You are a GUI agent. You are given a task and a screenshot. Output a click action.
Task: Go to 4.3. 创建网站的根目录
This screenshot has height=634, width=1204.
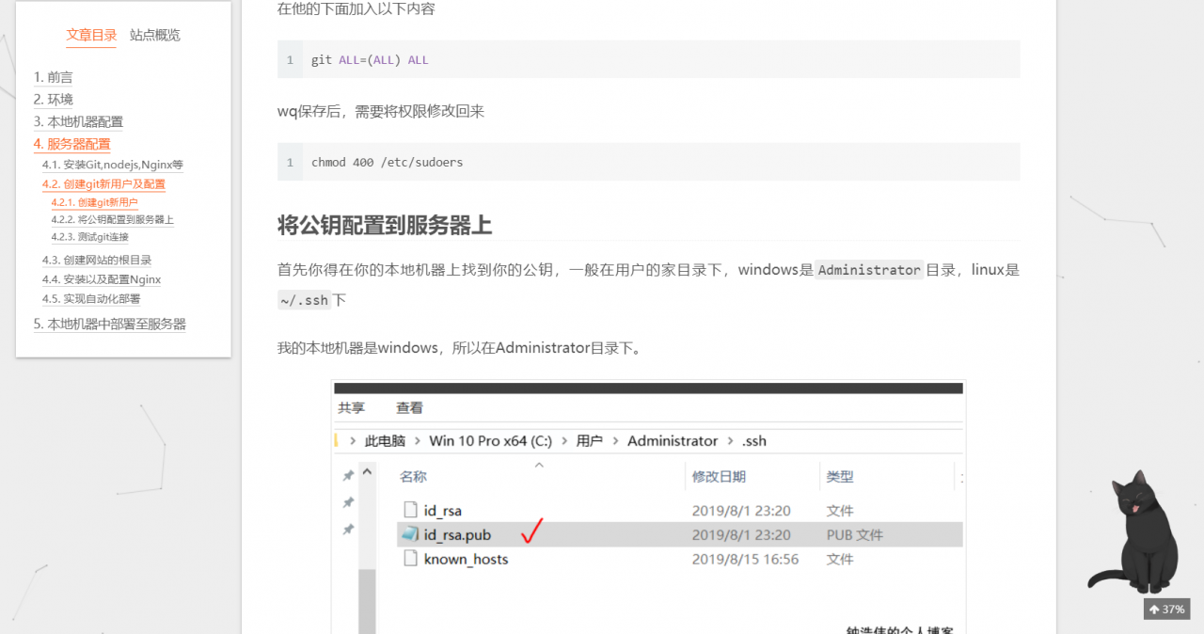click(96, 260)
